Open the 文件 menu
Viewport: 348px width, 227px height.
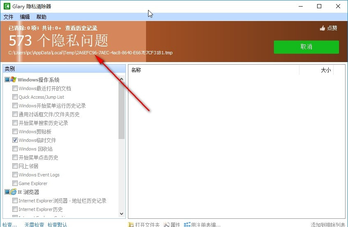coord(9,17)
